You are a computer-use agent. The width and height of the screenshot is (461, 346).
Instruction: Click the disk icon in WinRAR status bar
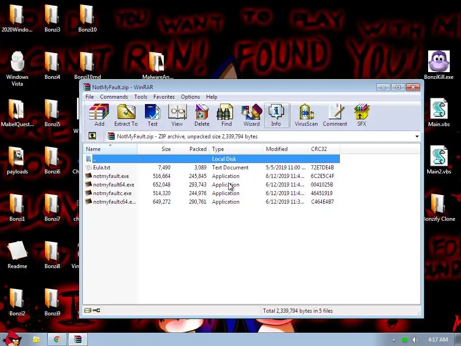point(87,310)
